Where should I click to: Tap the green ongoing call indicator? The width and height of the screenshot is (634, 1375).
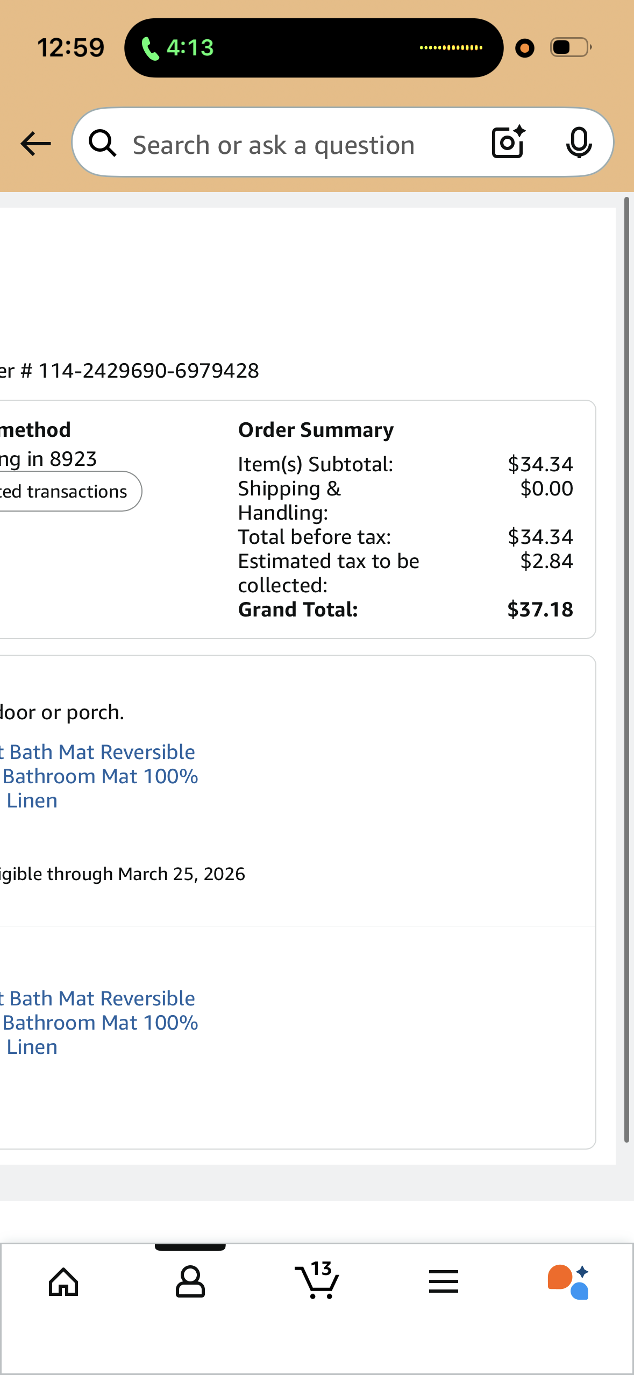tap(177, 48)
